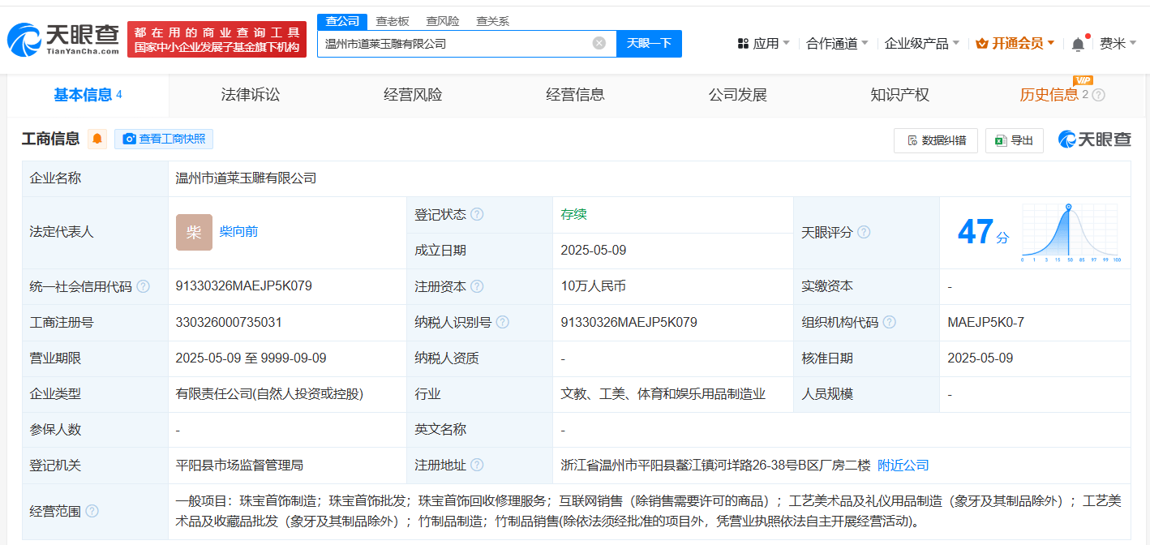
Task: Clear the search box with the × icon
Action: (599, 44)
